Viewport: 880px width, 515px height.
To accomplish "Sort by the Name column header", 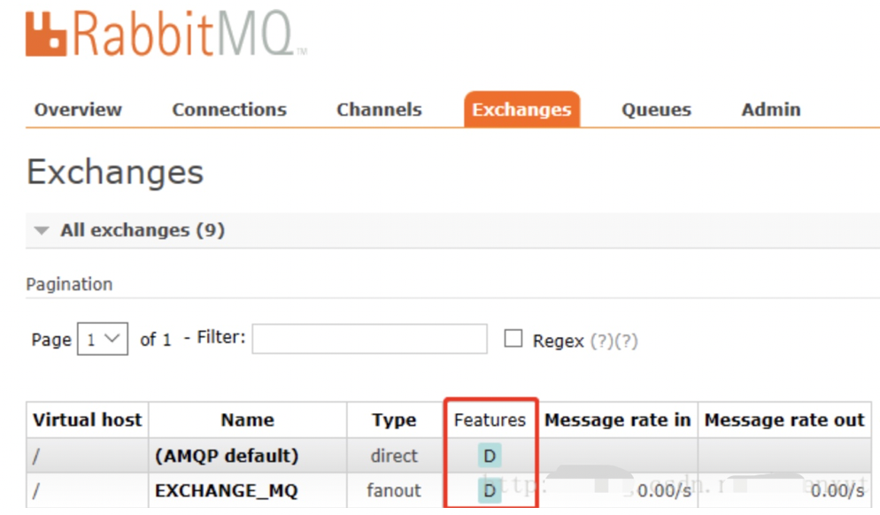I will click(x=248, y=419).
